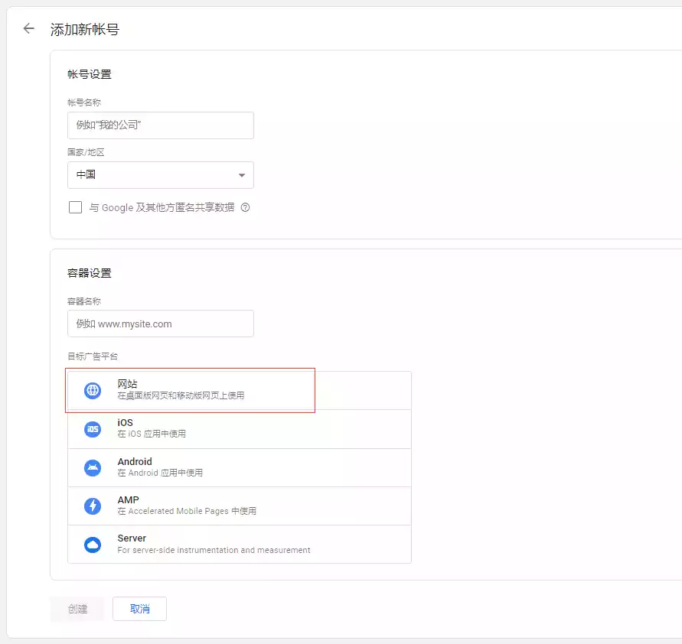Click the 在 Android 应用中使用 description
The image size is (682, 644).
[160, 473]
